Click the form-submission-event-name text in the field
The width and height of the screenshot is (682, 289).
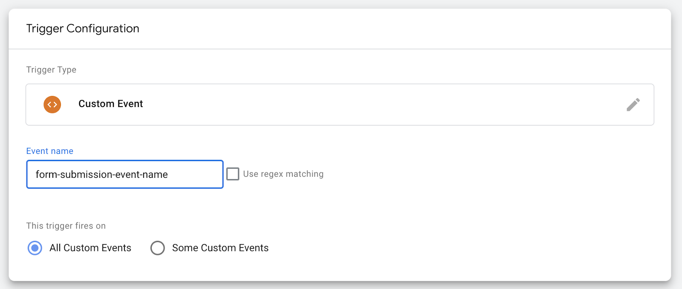pyautogui.click(x=101, y=174)
